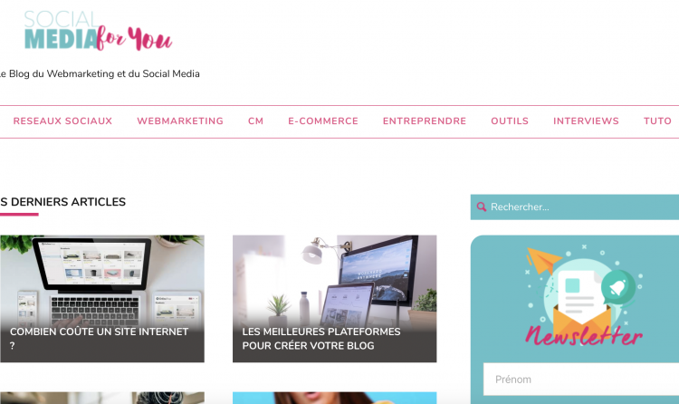Open the laptop thumbnail for the website cost article

click(x=102, y=280)
